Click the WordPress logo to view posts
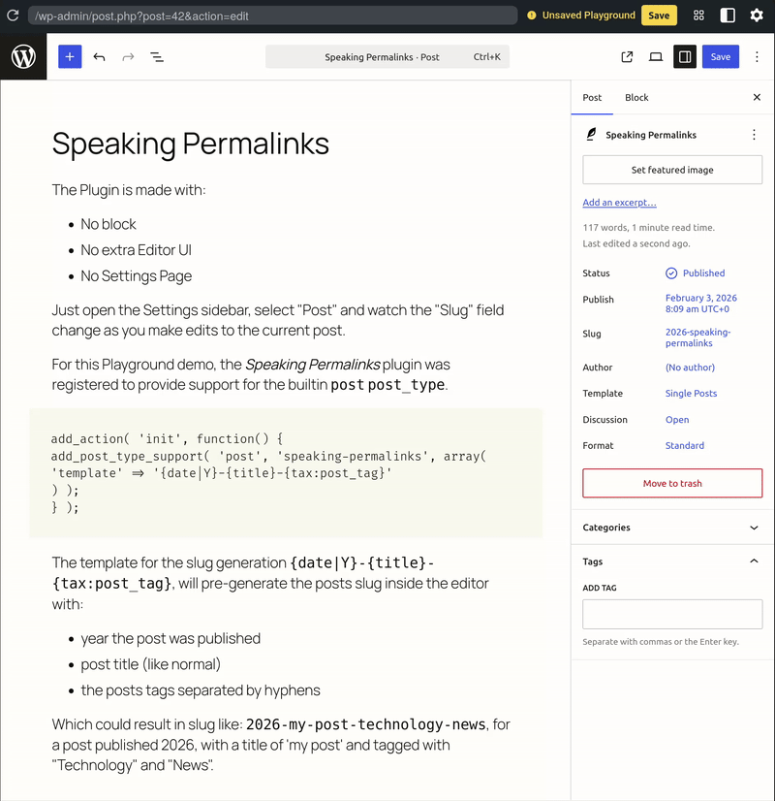 23,56
